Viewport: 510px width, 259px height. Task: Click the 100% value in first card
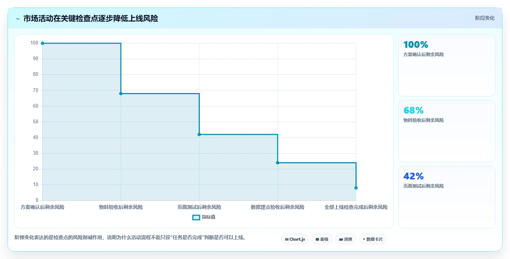tap(416, 45)
